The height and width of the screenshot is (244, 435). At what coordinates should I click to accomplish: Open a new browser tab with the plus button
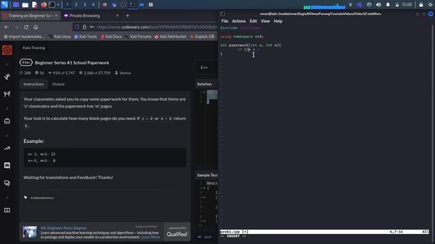(128, 16)
